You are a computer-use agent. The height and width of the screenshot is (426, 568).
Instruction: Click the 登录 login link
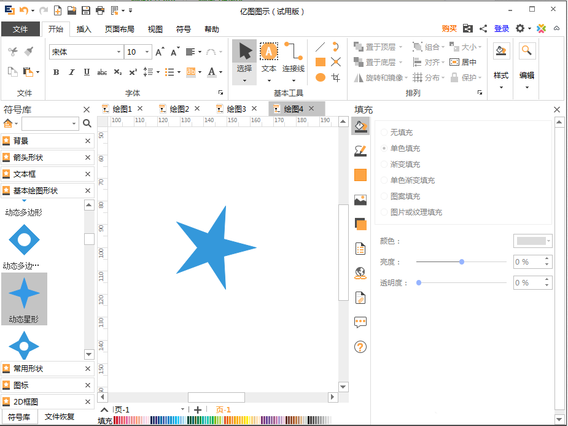[501, 28]
